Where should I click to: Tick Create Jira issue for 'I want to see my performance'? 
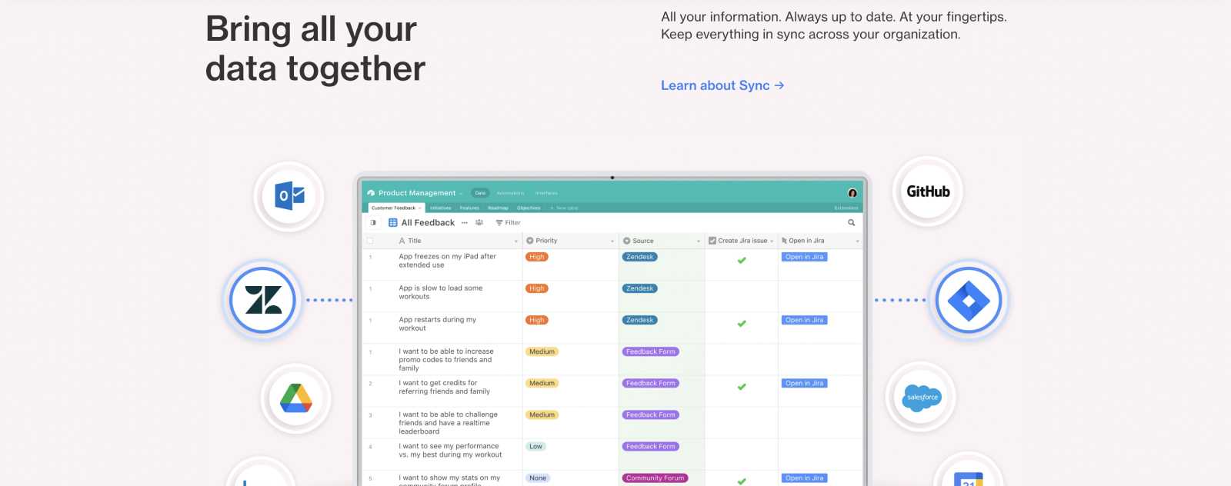click(742, 454)
